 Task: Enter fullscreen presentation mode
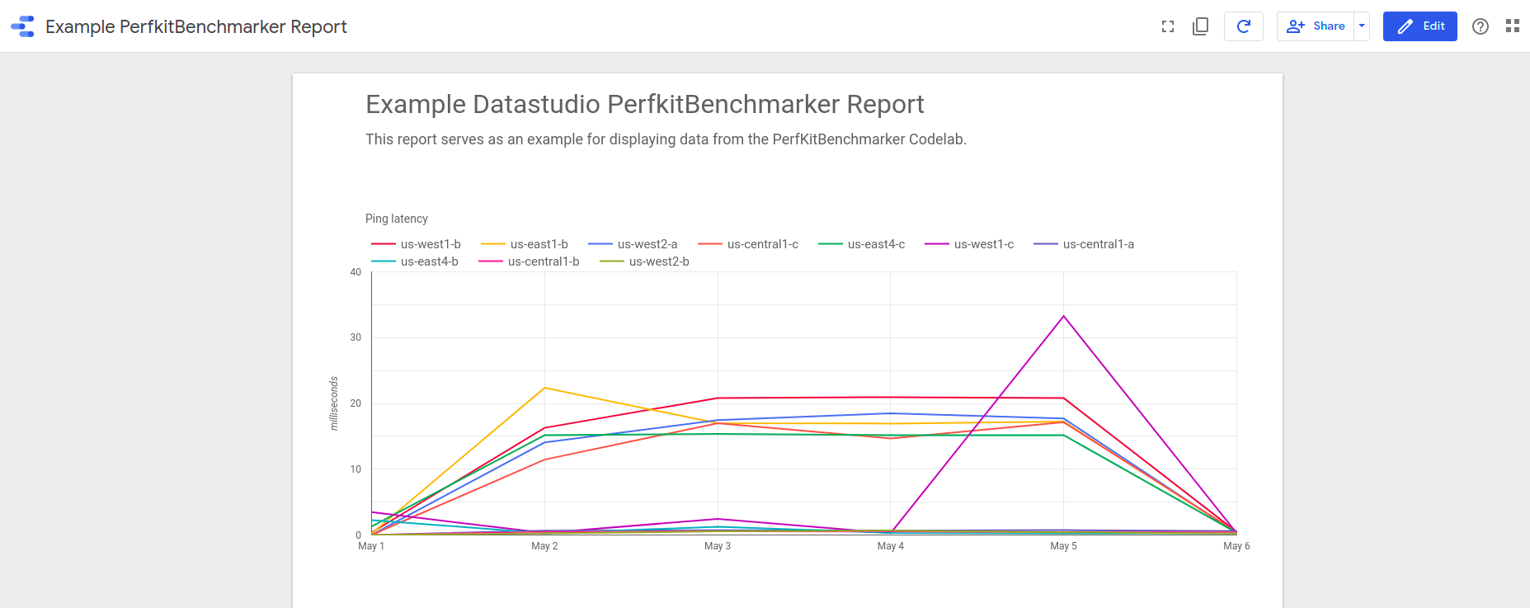coord(1168,26)
